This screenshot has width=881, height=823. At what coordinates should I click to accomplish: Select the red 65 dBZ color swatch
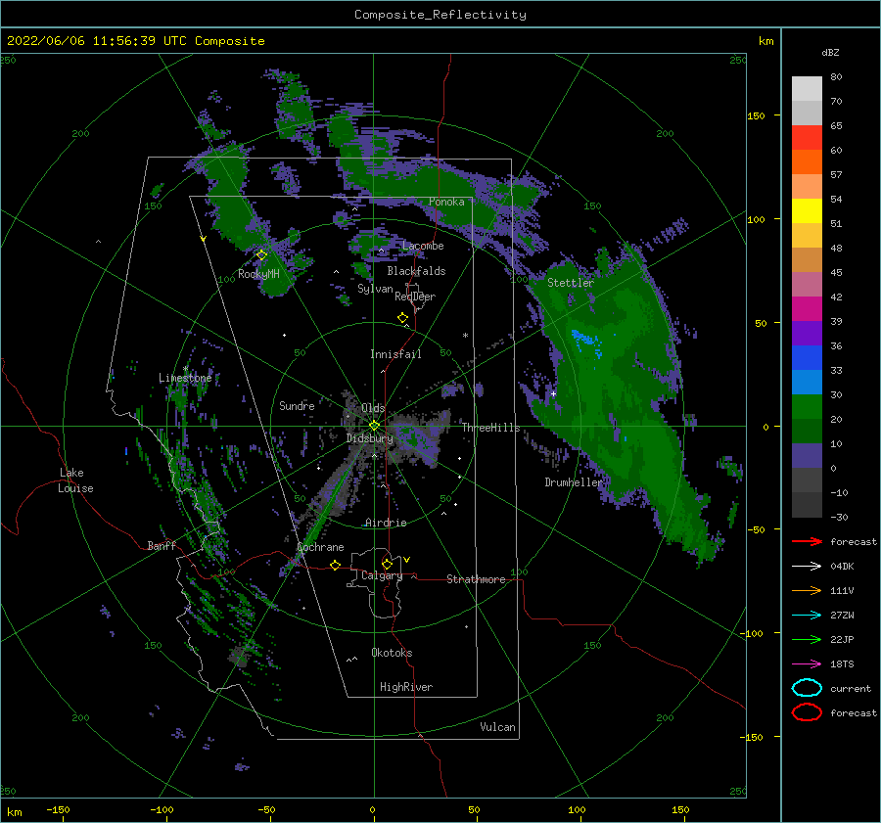coord(807,137)
